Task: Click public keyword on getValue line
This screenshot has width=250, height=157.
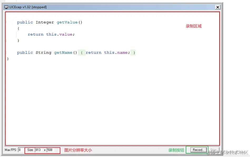Action: coord(25,22)
